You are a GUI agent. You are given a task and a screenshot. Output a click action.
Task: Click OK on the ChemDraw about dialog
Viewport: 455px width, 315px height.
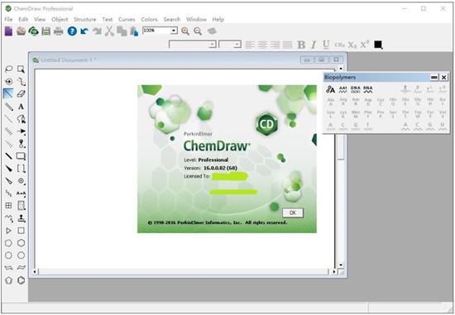pyautogui.click(x=293, y=212)
